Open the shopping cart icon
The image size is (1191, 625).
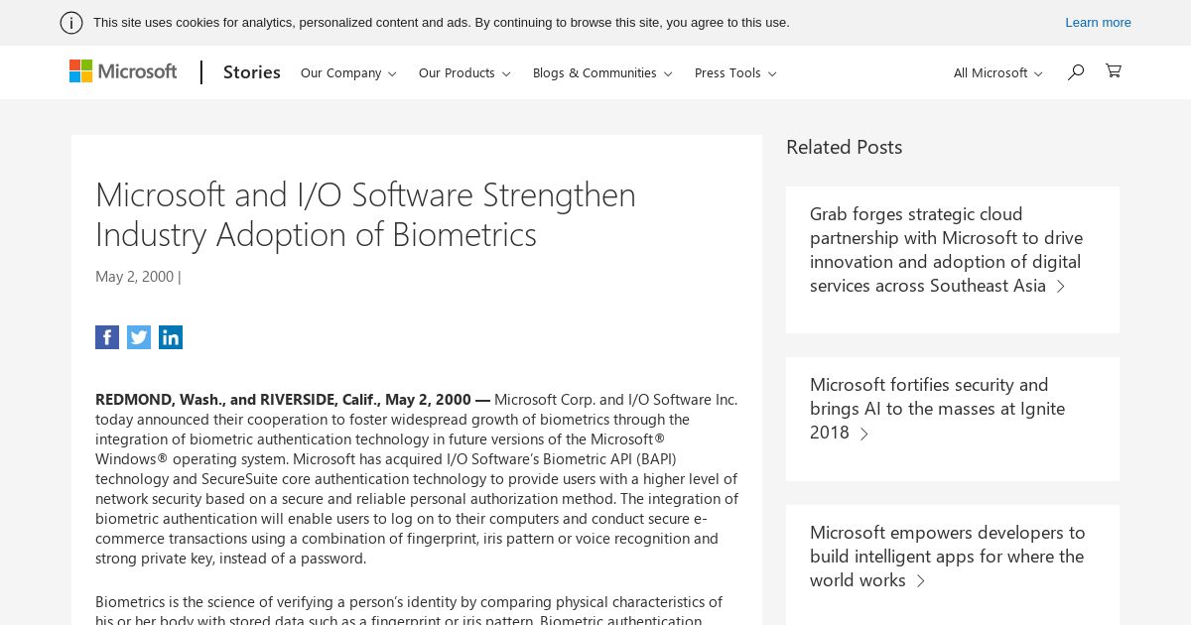1114,70
